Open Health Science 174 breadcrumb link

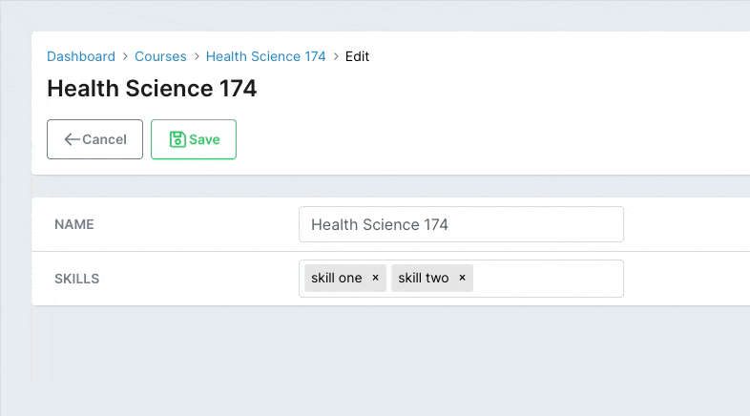[x=265, y=56]
